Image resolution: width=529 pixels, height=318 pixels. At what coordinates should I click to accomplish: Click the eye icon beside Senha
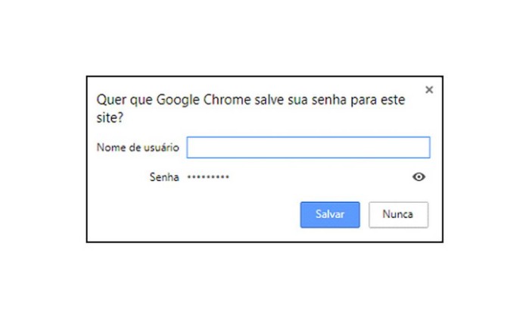click(x=419, y=177)
